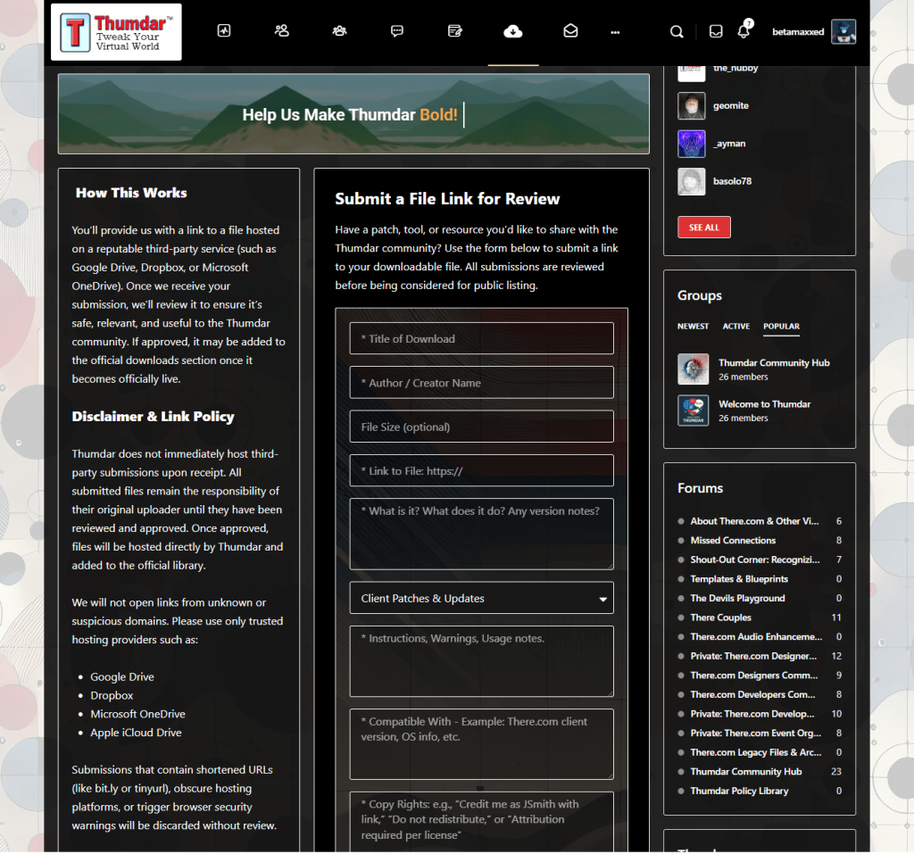Image resolution: width=914 pixels, height=854 pixels.
Task: Click the 'Help Us Make Thumdar Bold!' banner
Action: tap(353, 114)
